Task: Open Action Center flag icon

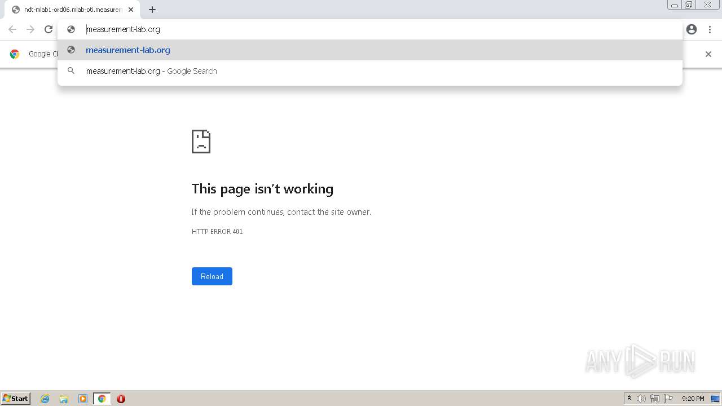Action: [x=668, y=399]
